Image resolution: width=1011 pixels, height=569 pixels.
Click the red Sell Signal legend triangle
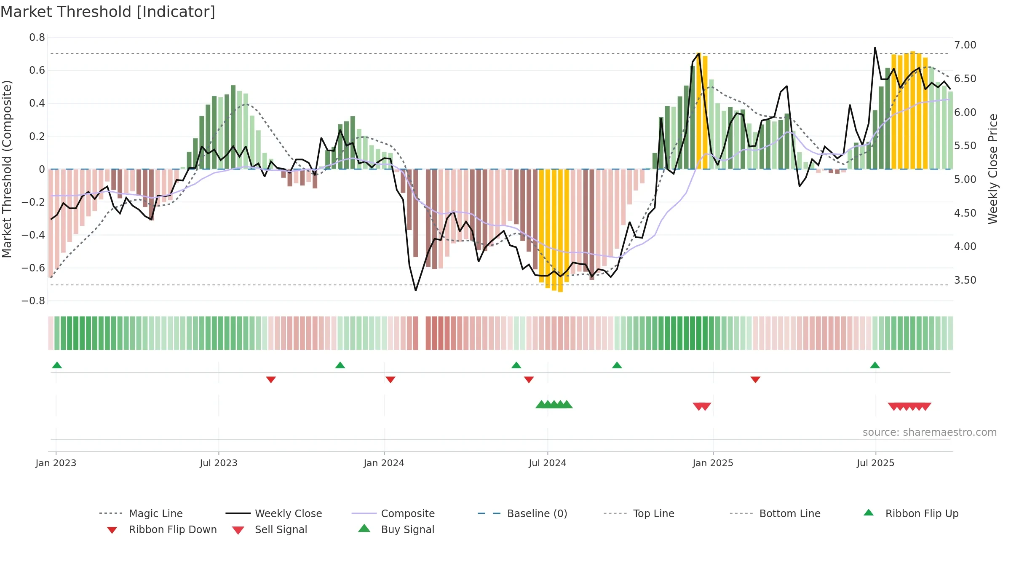(238, 530)
